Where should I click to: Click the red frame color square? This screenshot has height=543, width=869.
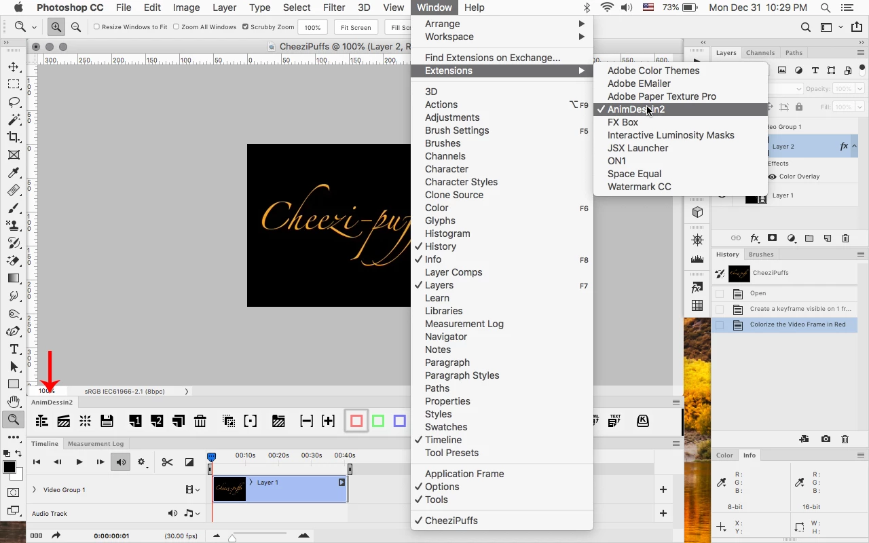tap(356, 422)
